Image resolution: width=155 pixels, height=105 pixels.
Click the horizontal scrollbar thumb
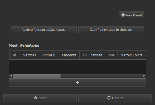coord(37,76)
